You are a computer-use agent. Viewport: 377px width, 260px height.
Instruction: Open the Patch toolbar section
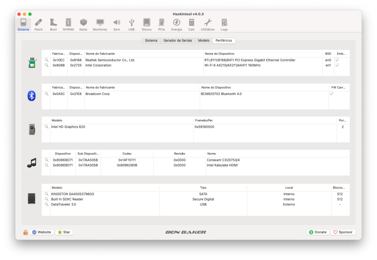coord(38,25)
